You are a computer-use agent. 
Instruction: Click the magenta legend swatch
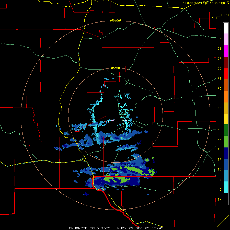226,51
